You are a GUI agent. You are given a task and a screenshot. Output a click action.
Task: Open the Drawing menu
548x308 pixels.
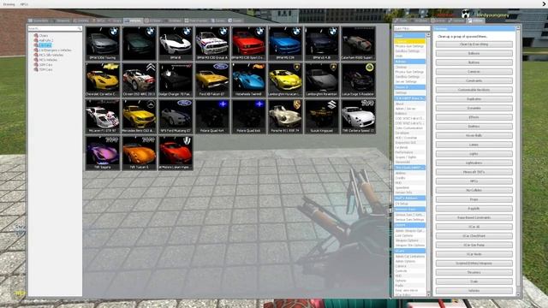(x=9, y=4)
